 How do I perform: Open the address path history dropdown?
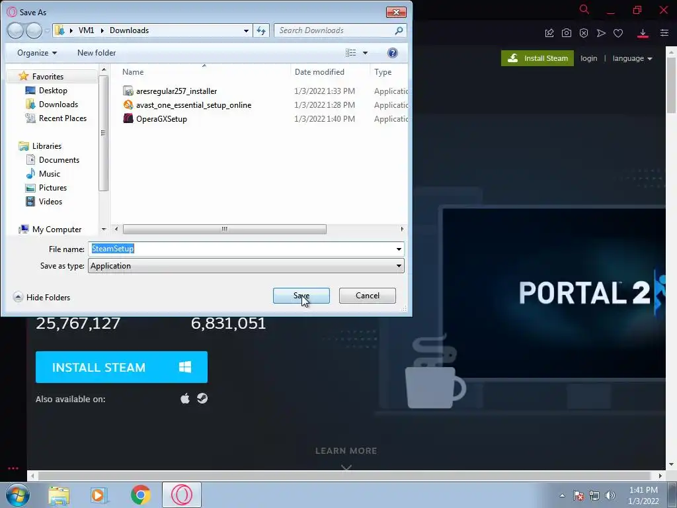[246, 30]
